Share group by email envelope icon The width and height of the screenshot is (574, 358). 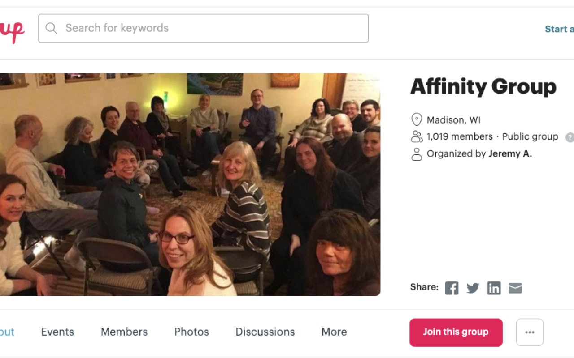515,288
